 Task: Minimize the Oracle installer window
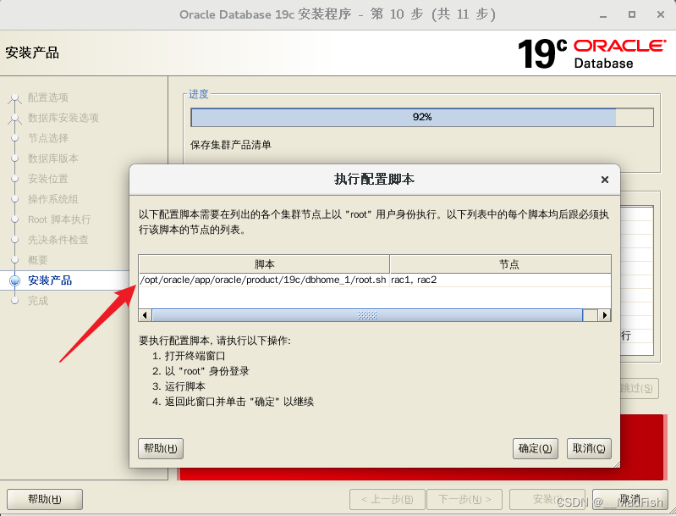[603, 15]
